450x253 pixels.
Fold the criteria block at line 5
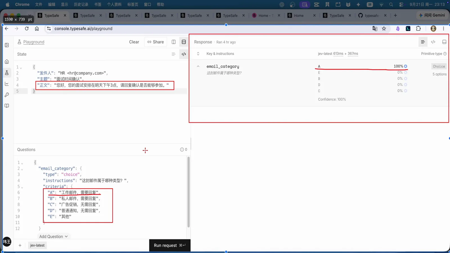pos(22,187)
